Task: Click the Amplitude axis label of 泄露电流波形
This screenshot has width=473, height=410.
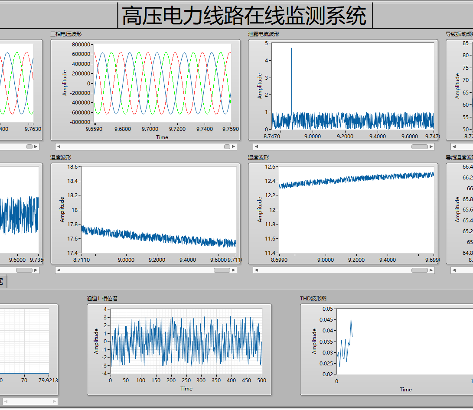Action: (x=260, y=86)
